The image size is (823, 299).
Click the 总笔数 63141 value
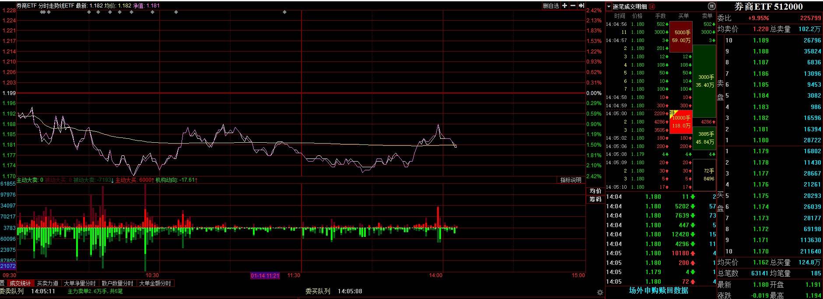tap(760, 273)
